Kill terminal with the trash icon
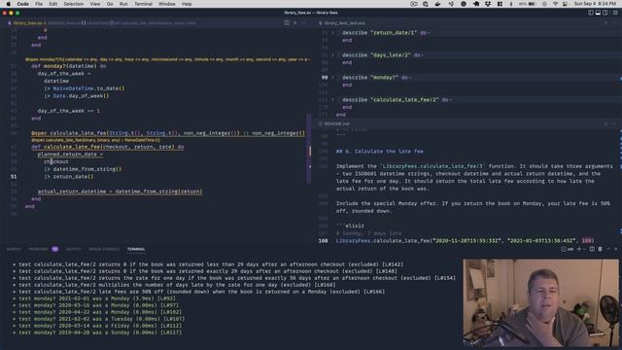This screenshot has height=350, width=622. tap(600, 249)
